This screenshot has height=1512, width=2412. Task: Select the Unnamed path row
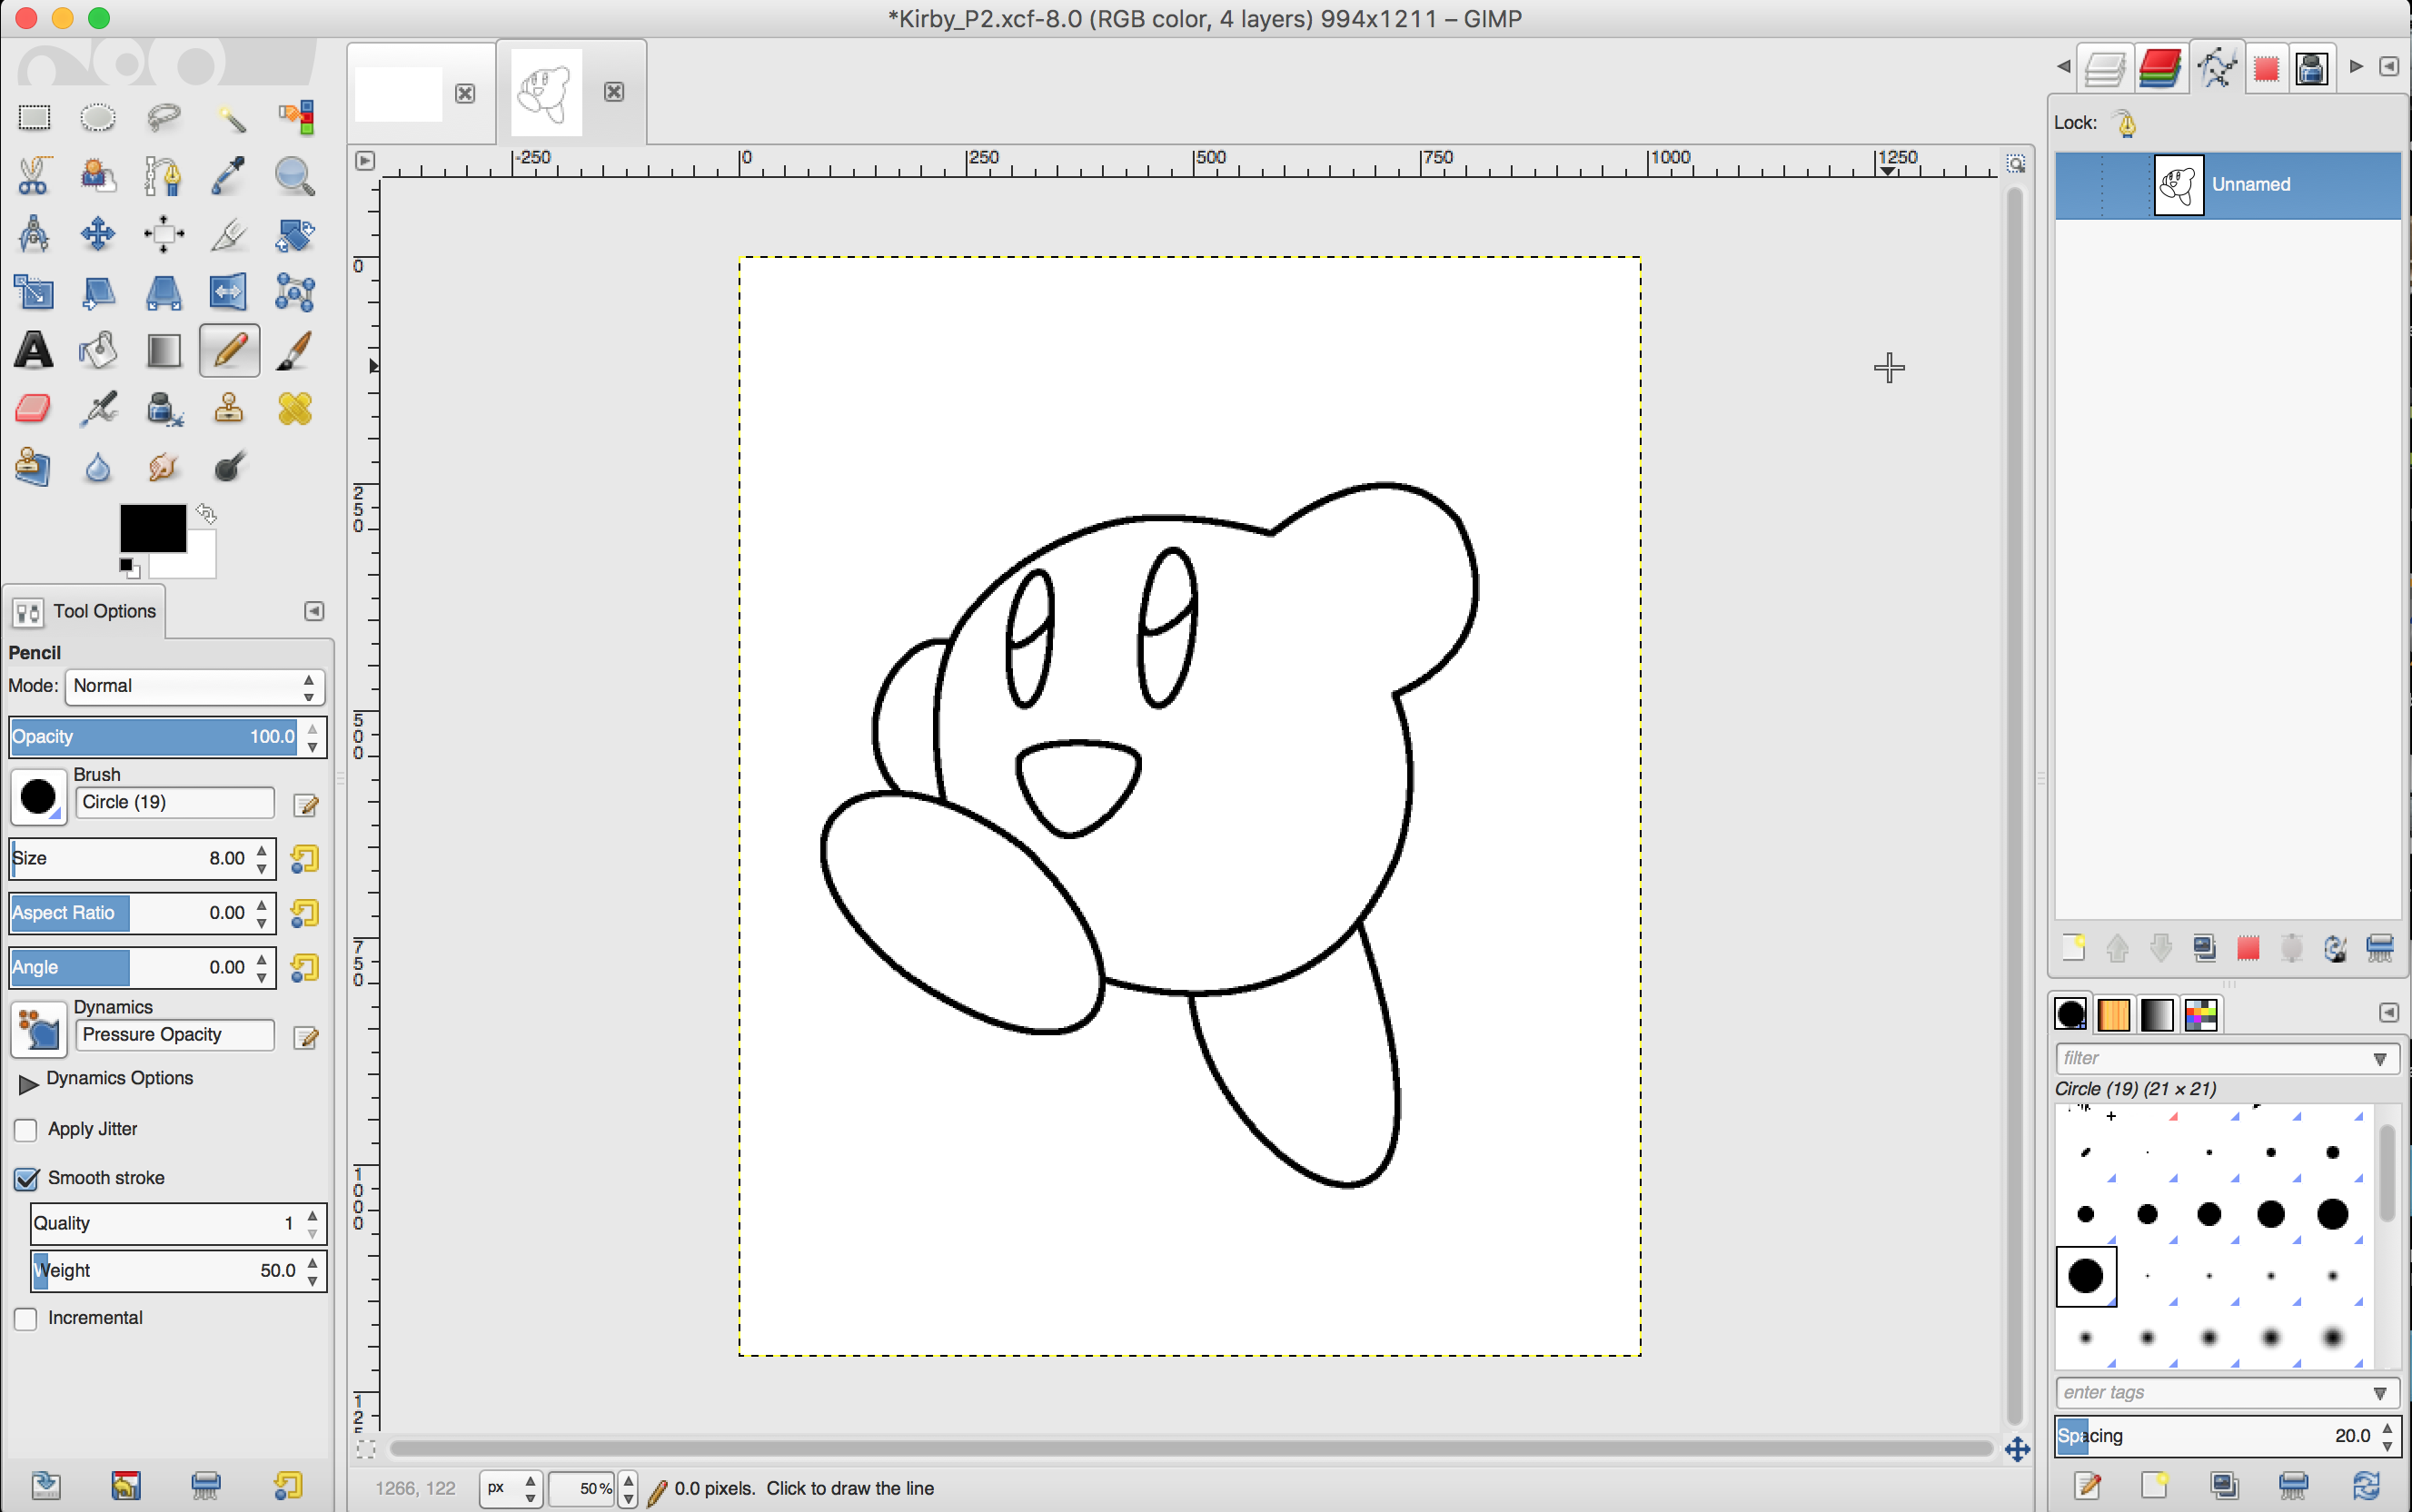tap(2227, 185)
